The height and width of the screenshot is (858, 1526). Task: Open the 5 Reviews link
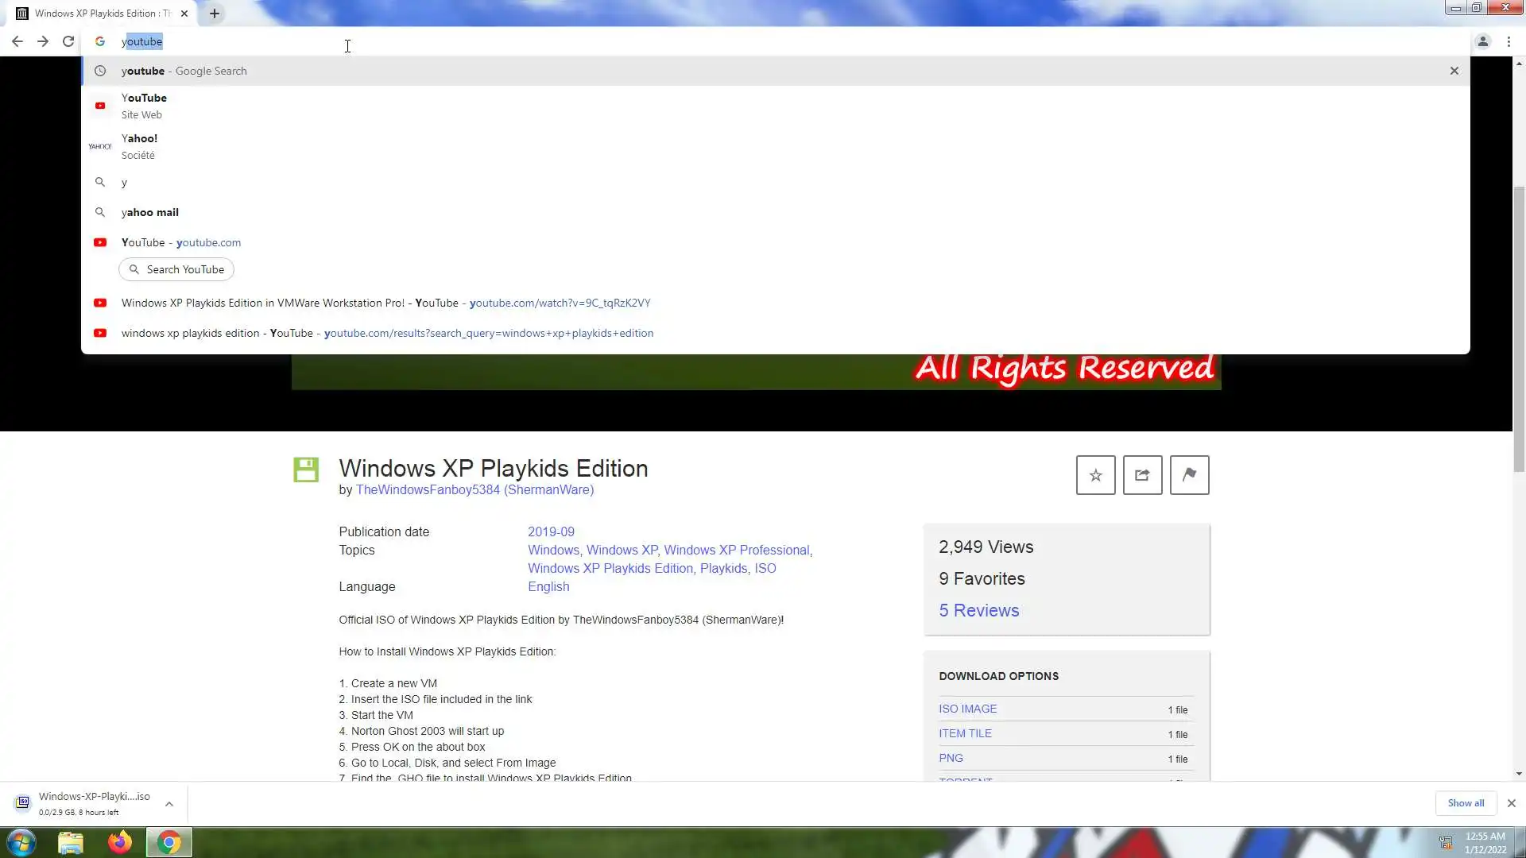[978, 610]
